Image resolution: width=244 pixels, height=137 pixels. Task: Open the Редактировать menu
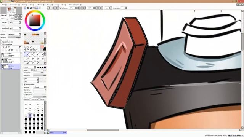pos(14,5)
